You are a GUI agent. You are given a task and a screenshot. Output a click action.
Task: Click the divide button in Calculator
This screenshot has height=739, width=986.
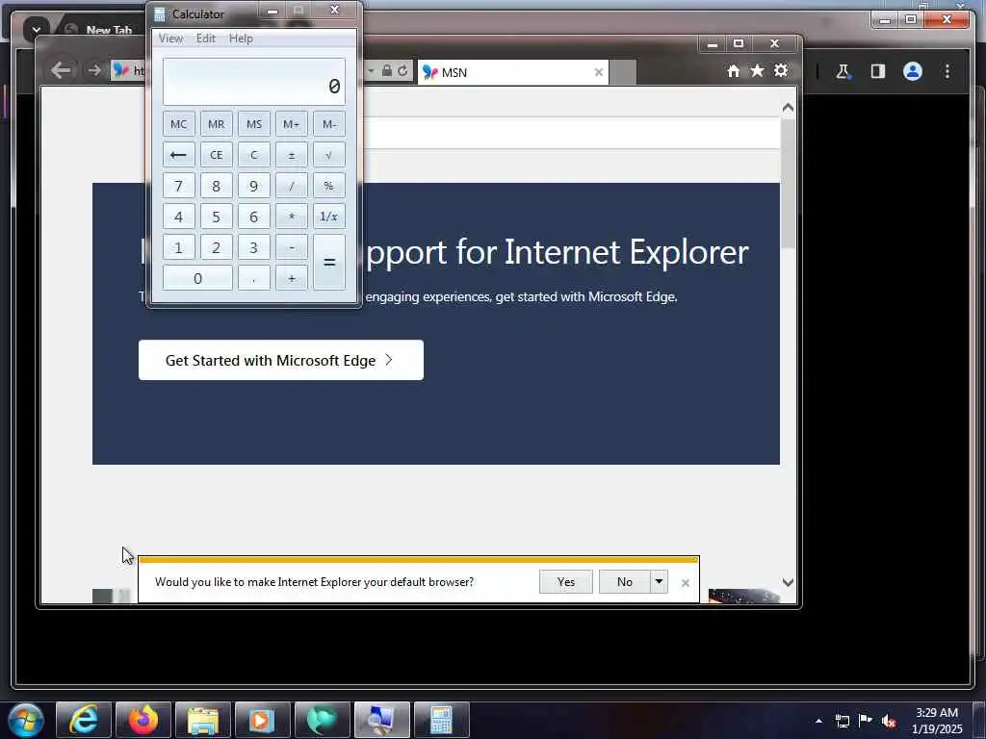point(291,186)
